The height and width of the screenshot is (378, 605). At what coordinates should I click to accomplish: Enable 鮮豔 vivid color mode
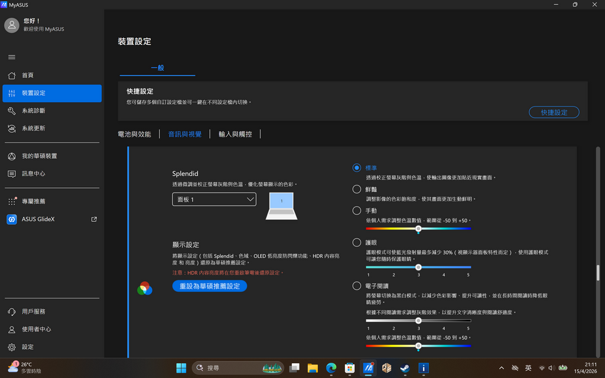pos(356,189)
